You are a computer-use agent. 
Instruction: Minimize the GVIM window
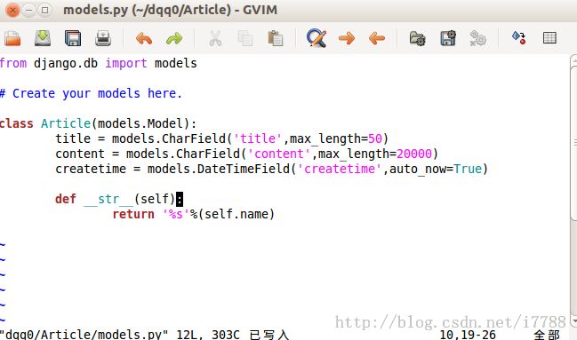[x=28, y=10]
